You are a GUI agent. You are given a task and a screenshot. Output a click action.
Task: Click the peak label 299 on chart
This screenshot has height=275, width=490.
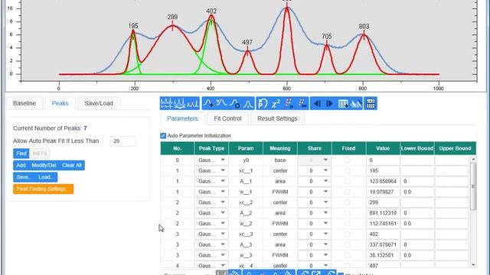click(x=172, y=17)
